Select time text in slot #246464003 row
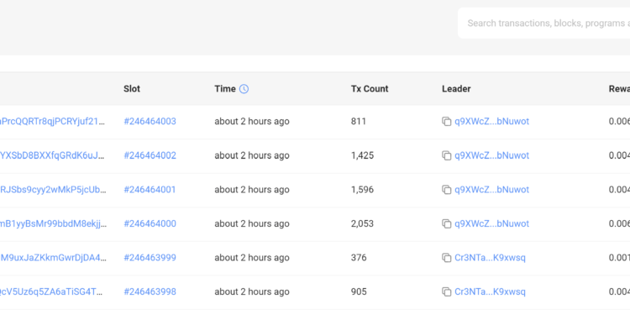 [x=252, y=121]
